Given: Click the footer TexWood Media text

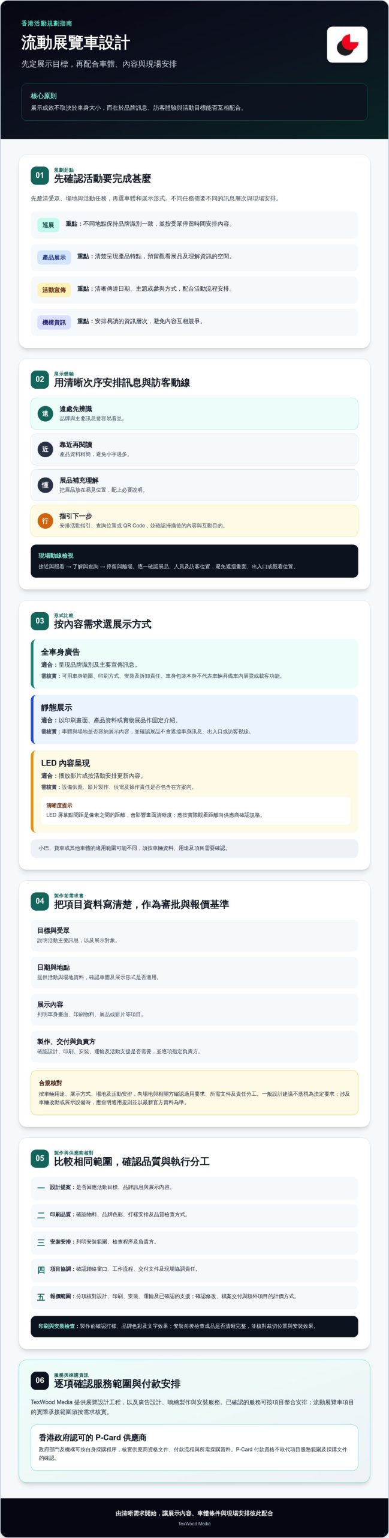Looking at the screenshot, I should [194, 1524].
